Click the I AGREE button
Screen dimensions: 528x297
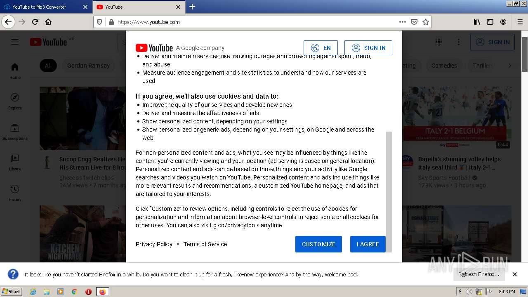(x=368, y=244)
